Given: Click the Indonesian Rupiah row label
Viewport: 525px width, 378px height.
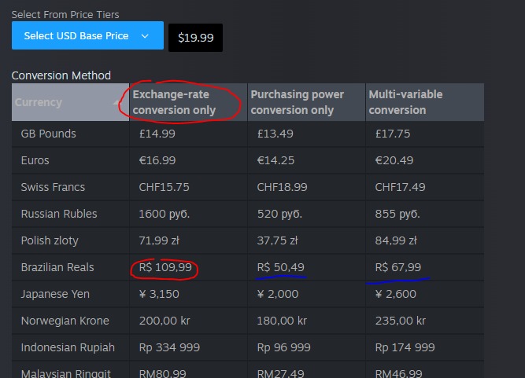Looking at the screenshot, I should (x=68, y=347).
